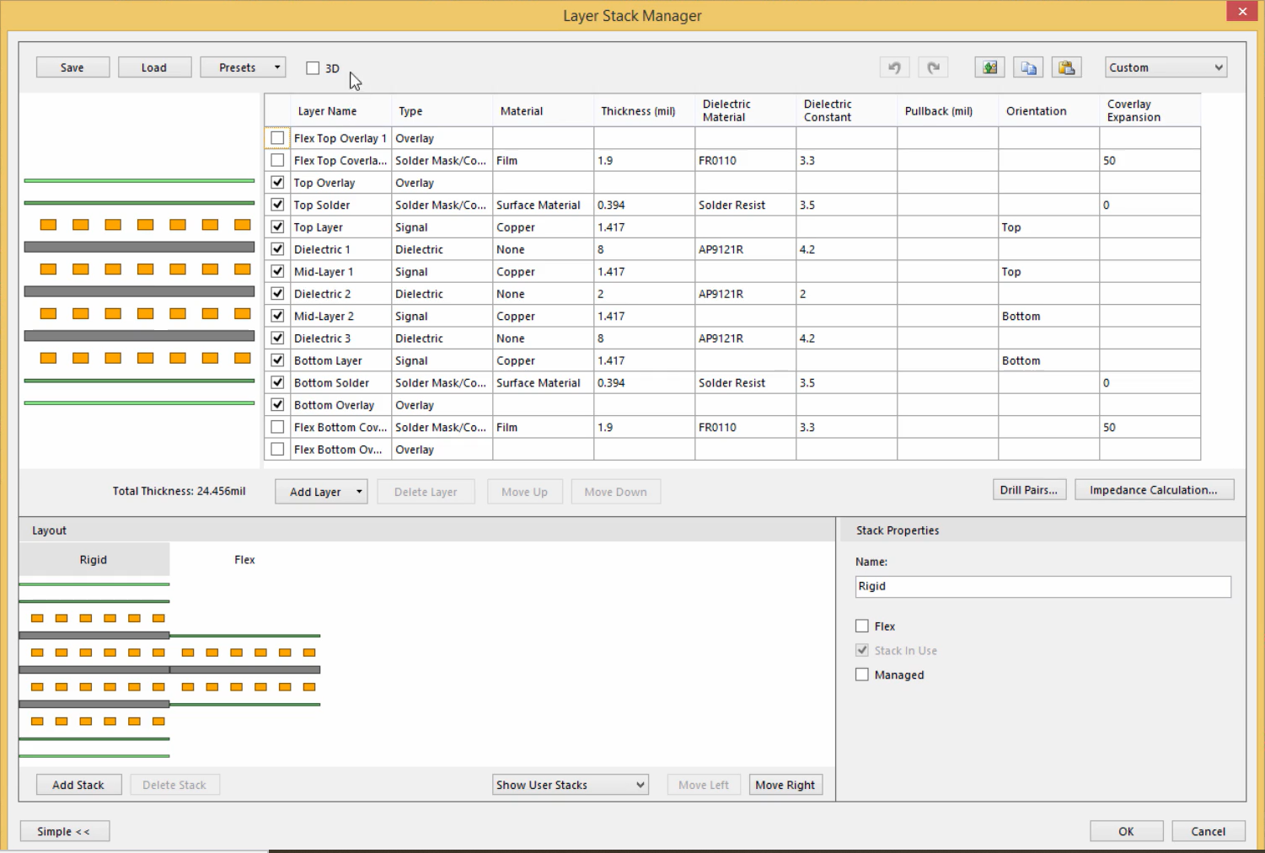1265x853 pixels.
Task: Click the copy icon in toolbar
Action: click(1028, 67)
